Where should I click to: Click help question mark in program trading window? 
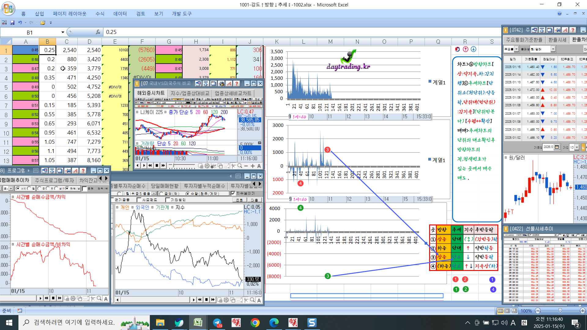[83, 171]
